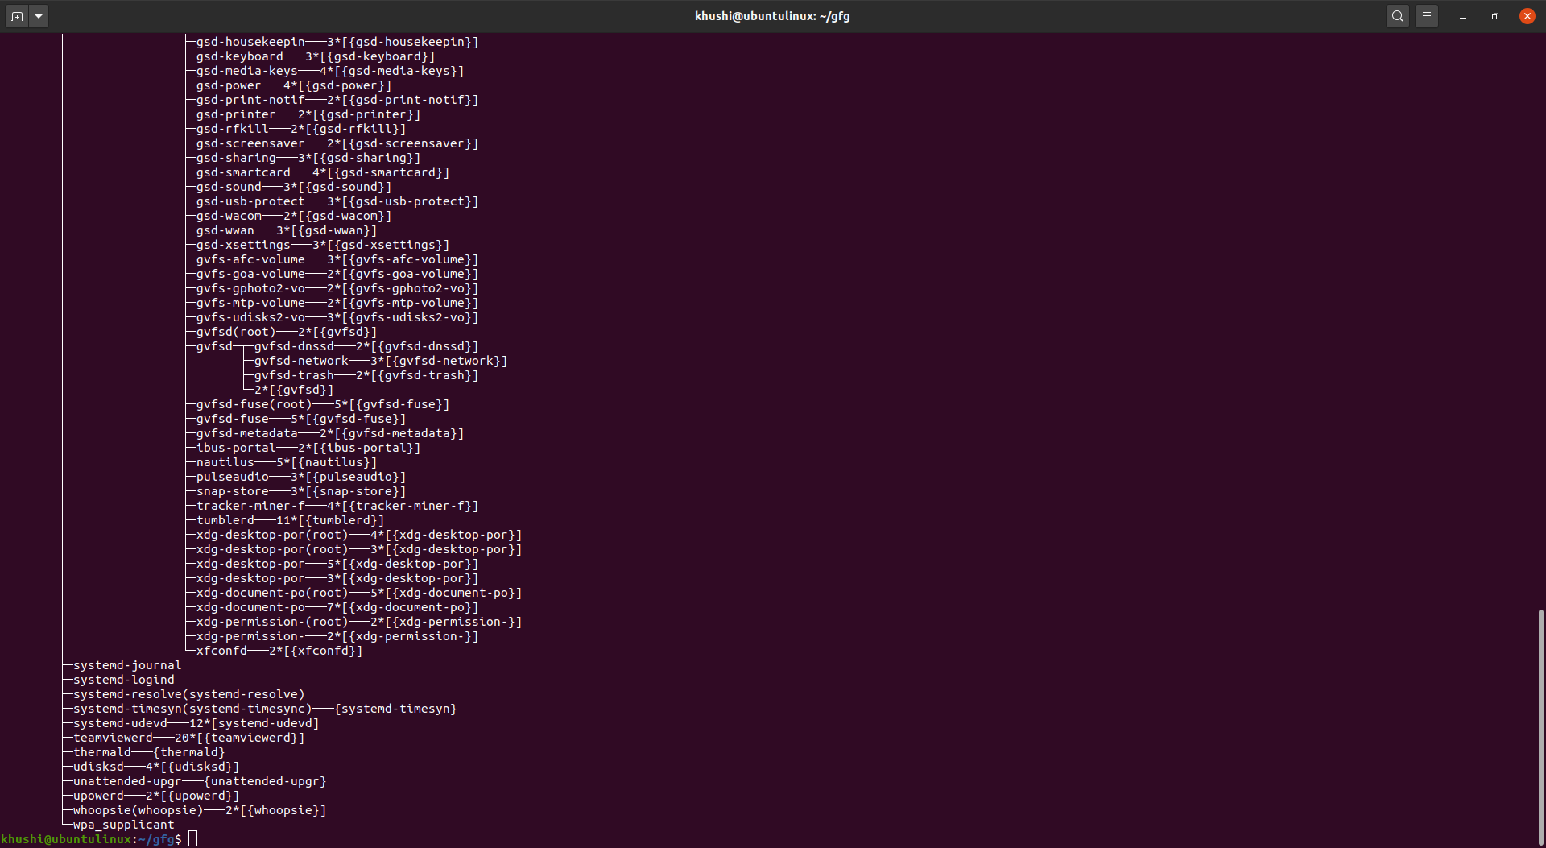
Task: Click the gsd-printer process line
Action: coord(308,114)
